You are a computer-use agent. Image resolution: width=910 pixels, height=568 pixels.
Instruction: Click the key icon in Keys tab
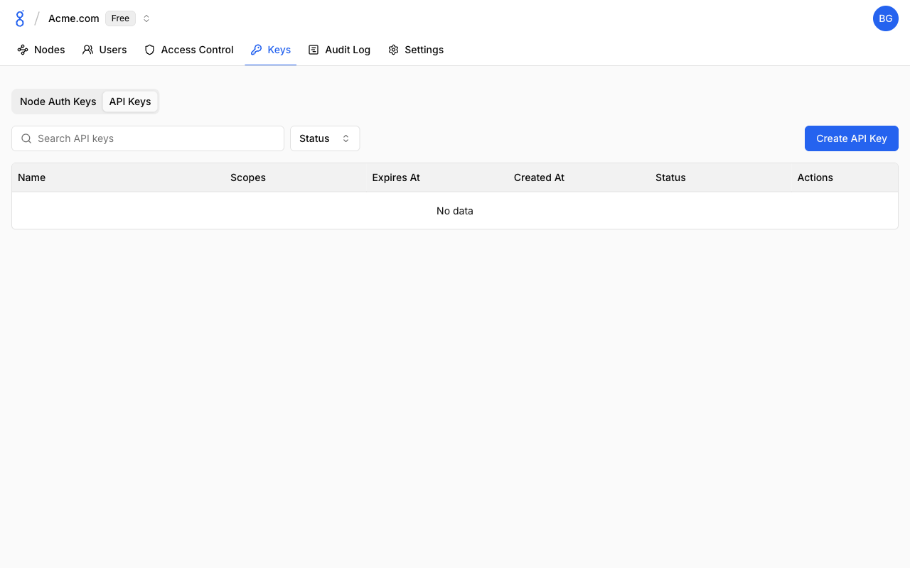click(x=257, y=50)
